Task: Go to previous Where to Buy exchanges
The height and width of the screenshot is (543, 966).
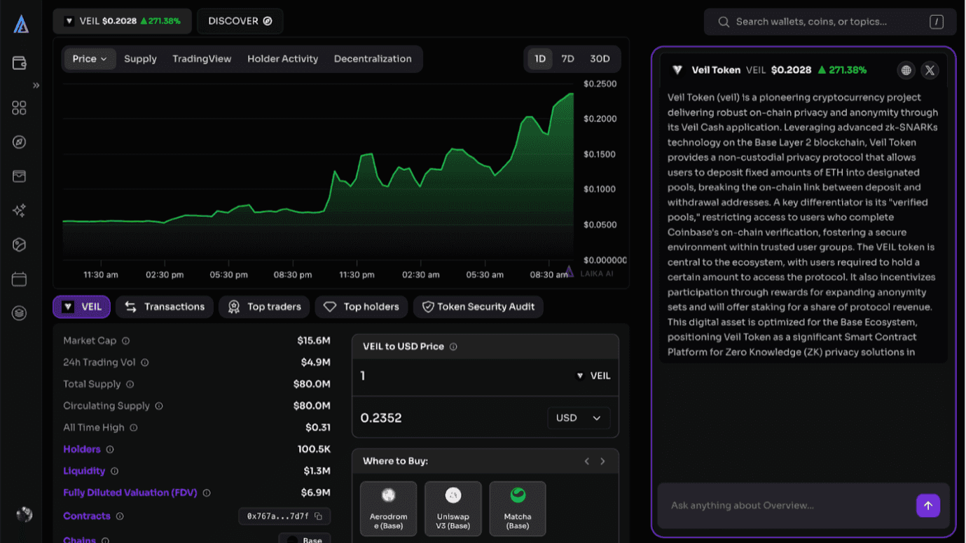Action: pos(587,461)
